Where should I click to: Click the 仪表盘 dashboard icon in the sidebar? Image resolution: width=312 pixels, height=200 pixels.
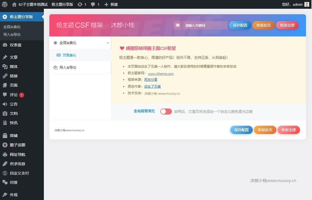tap(6, 45)
